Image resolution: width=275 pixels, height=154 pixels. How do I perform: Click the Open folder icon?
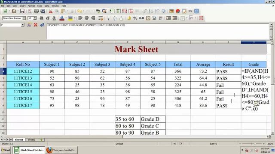coord(14,11)
